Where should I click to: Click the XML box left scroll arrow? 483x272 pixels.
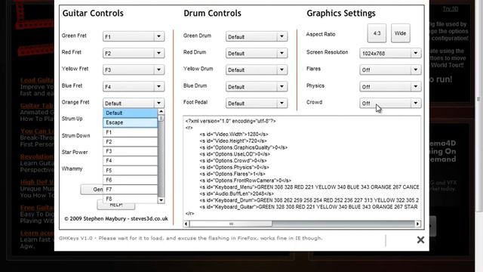tap(186, 224)
